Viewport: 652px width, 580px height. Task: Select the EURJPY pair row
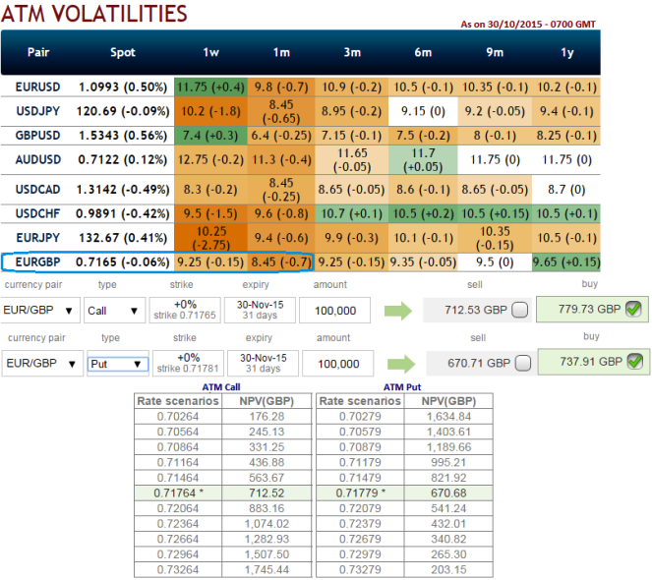click(x=301, y=238)
